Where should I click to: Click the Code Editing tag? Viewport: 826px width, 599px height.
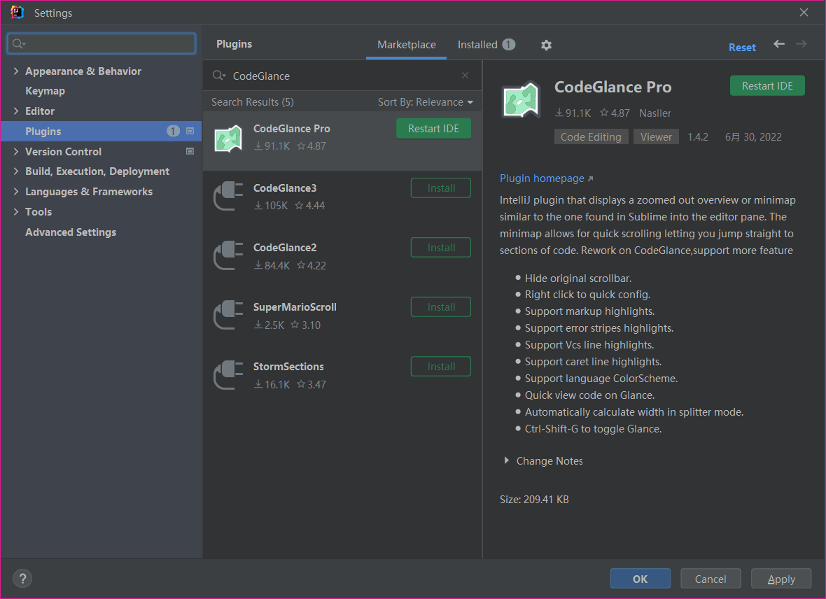pyautogui.click(x=591, y=137)
